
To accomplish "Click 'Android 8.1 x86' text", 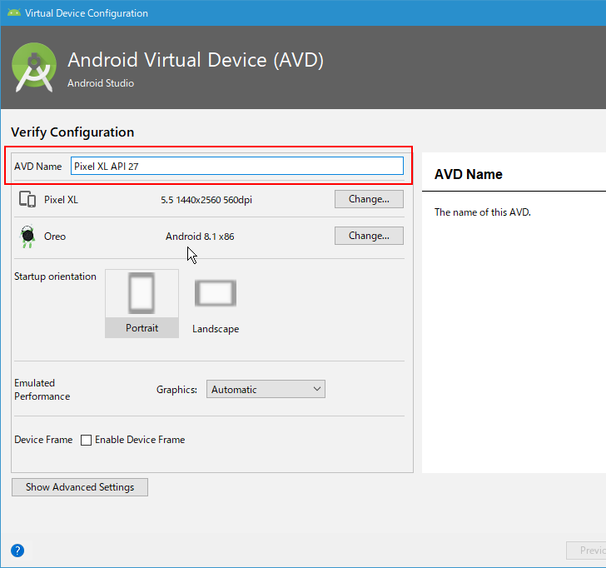I will tap(200, 237).
